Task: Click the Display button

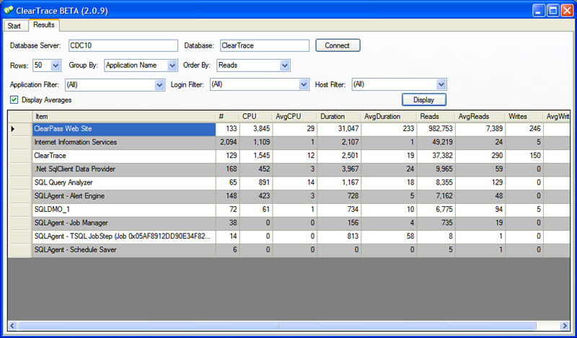Action: (x=424, y=99)
